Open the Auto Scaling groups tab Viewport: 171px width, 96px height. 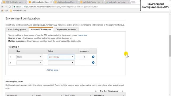pyautogui.click(x=17, y=30)
